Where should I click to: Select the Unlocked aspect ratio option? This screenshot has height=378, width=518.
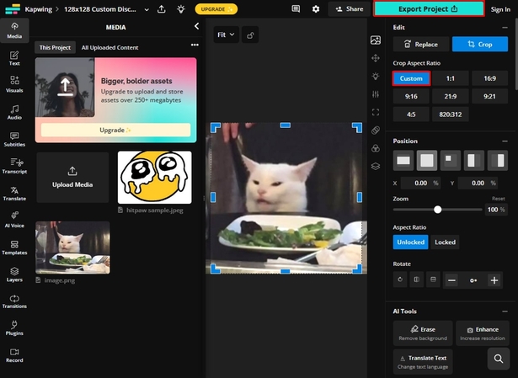click(410, 242)
